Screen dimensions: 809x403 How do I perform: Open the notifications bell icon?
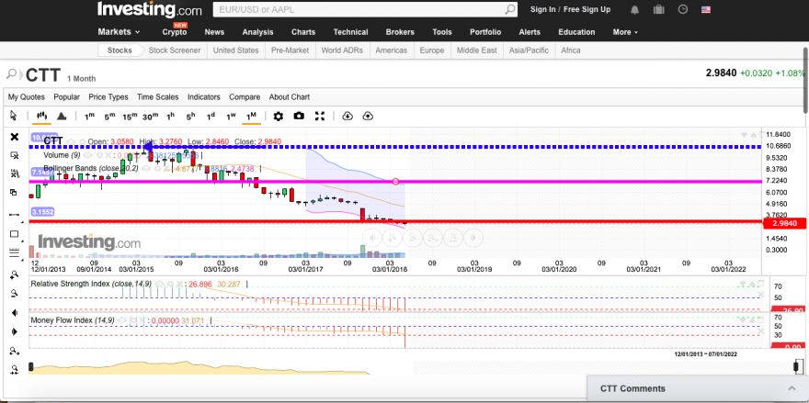coord(634,9)
